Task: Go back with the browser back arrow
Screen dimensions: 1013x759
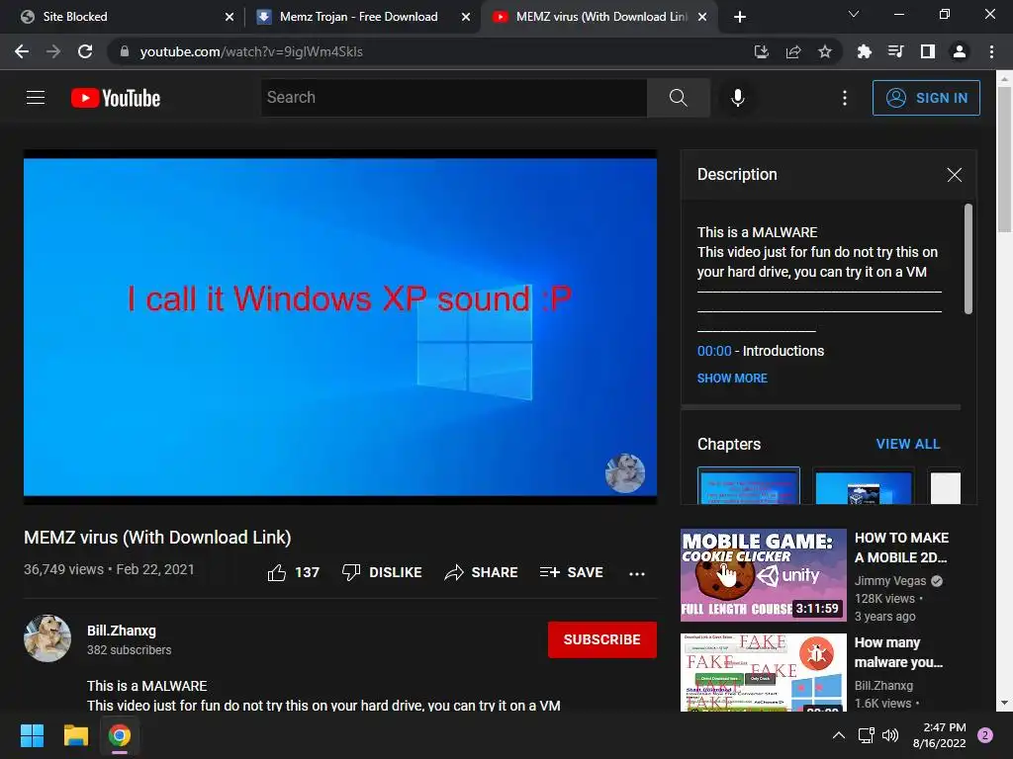Action: click(x=22, y=51)
